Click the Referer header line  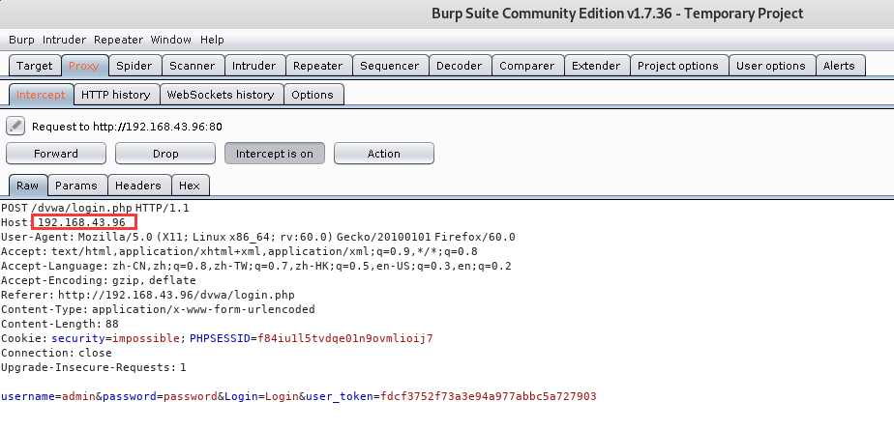pos(148,295)
